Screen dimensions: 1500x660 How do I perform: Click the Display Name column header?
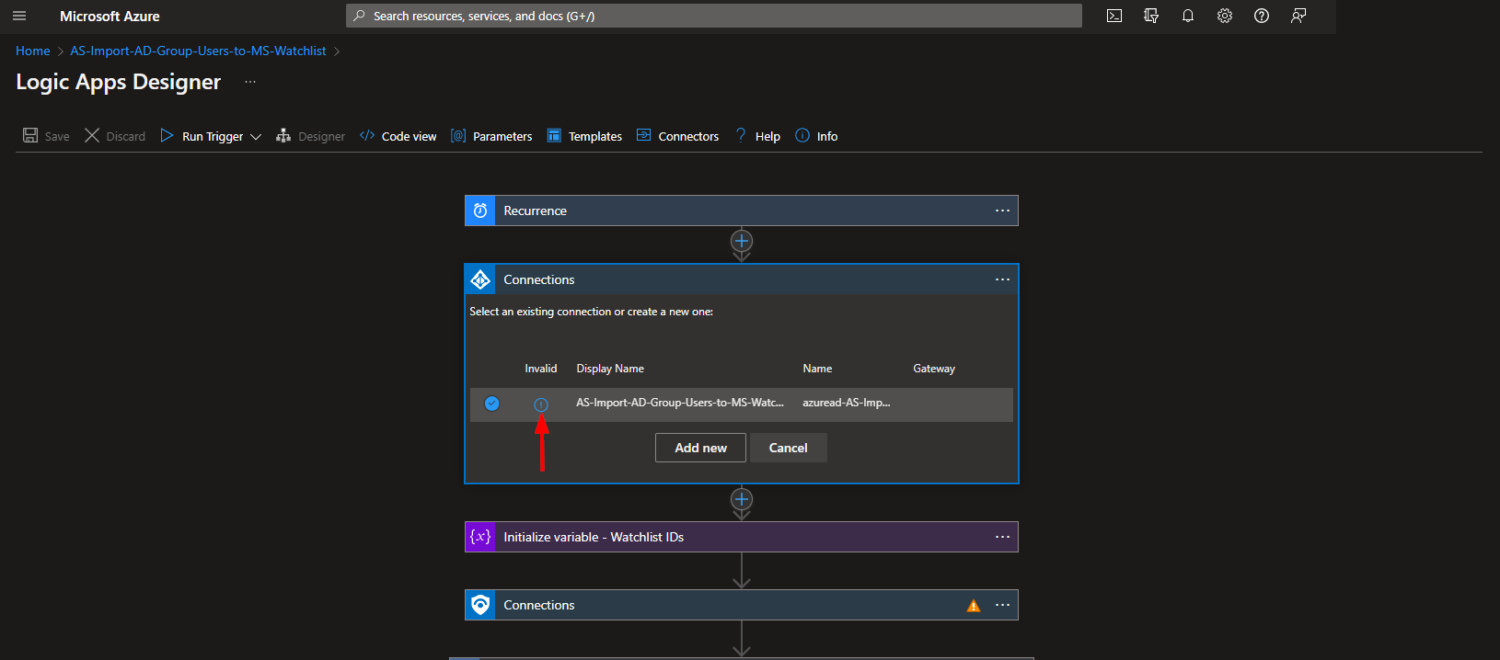point(610,369)
